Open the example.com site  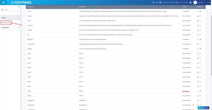point(6,23)
